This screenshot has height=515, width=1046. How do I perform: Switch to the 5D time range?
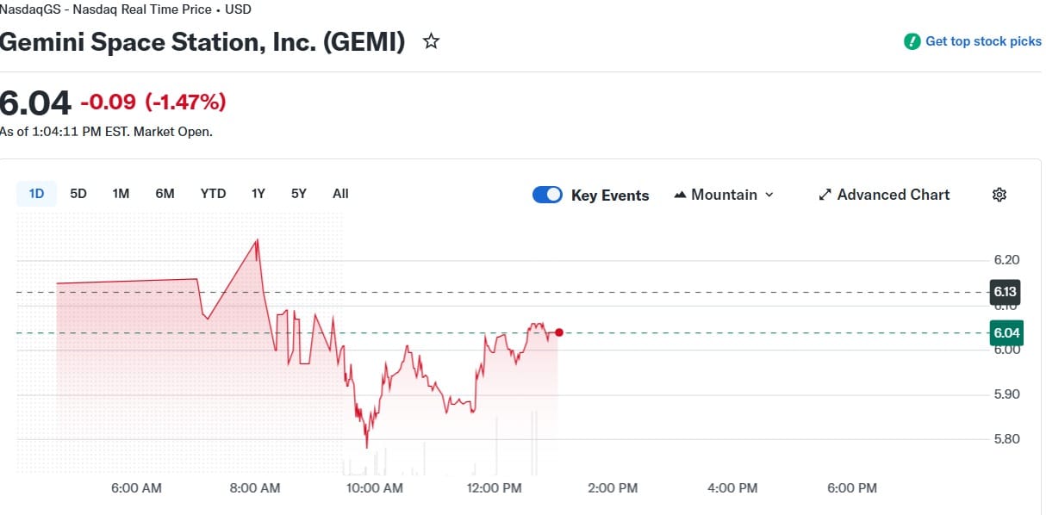coord(78,194)
